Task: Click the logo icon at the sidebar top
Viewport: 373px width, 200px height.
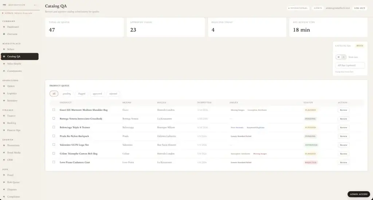Action: click(x=4, y=5)
